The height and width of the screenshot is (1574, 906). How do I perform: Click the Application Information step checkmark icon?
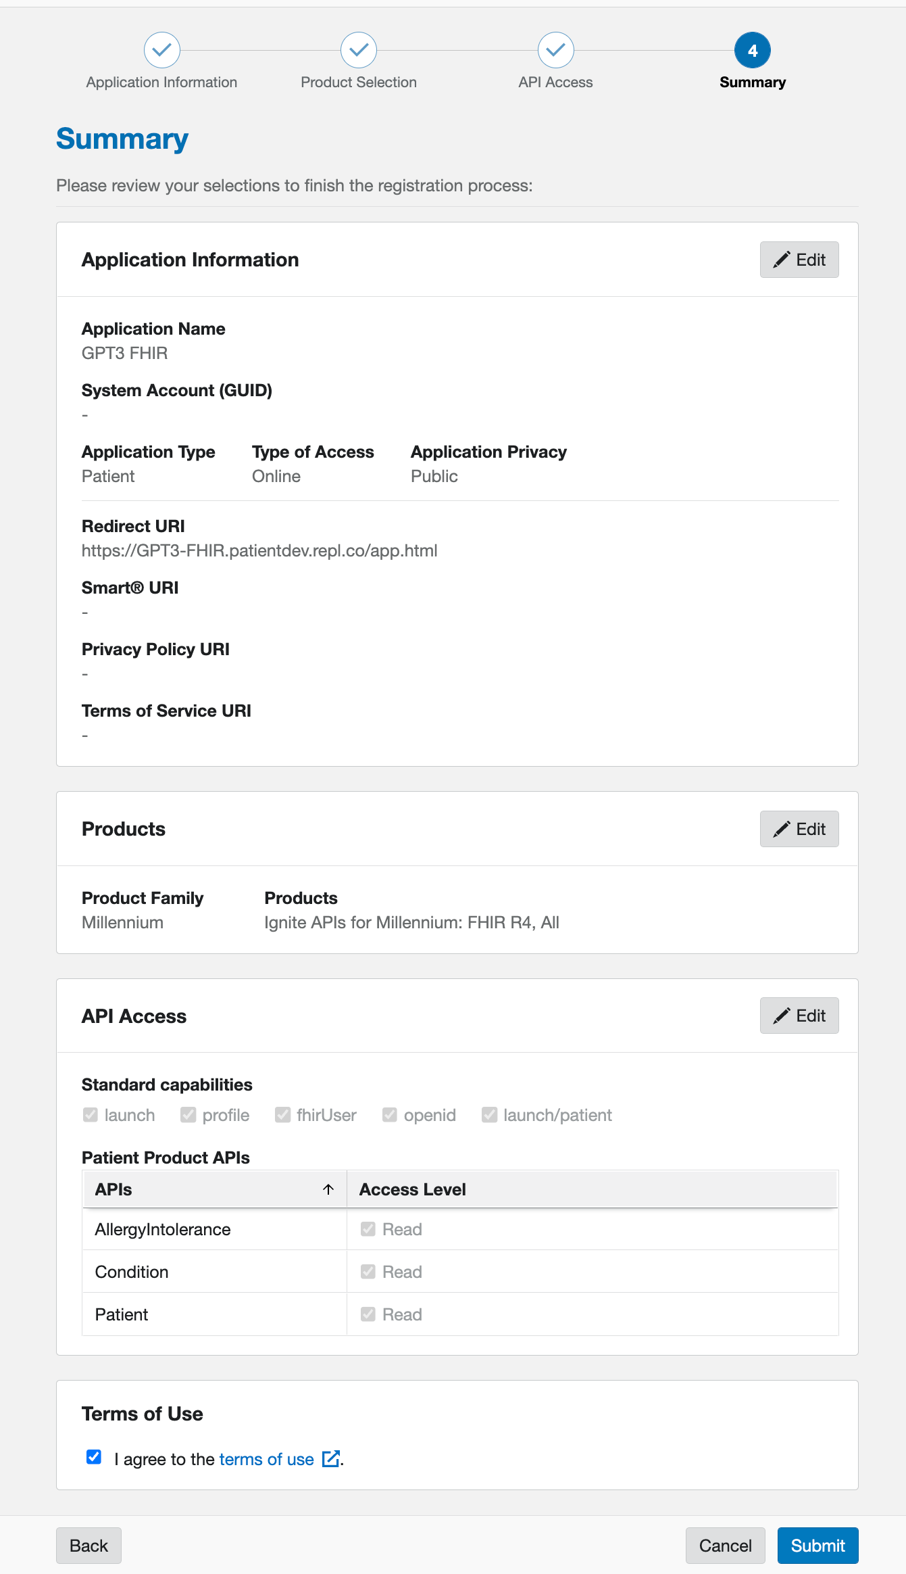[x=162, y=50]
